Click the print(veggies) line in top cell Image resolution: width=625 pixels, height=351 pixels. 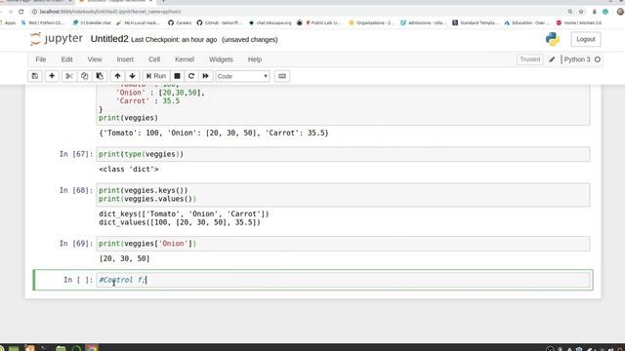(x=128, y=118)
